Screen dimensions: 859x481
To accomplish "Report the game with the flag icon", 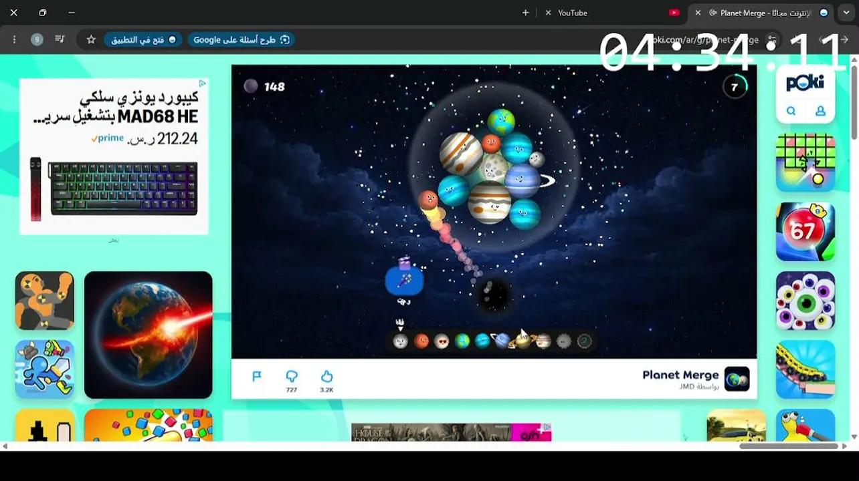I will 257,377.
